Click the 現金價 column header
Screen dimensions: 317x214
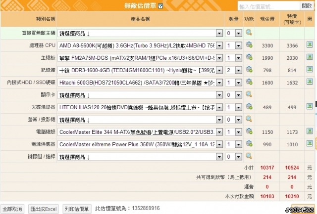point(267,19)
